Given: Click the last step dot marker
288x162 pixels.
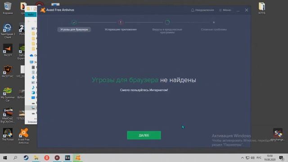Looking at the screenshot, I should (214, 22).
